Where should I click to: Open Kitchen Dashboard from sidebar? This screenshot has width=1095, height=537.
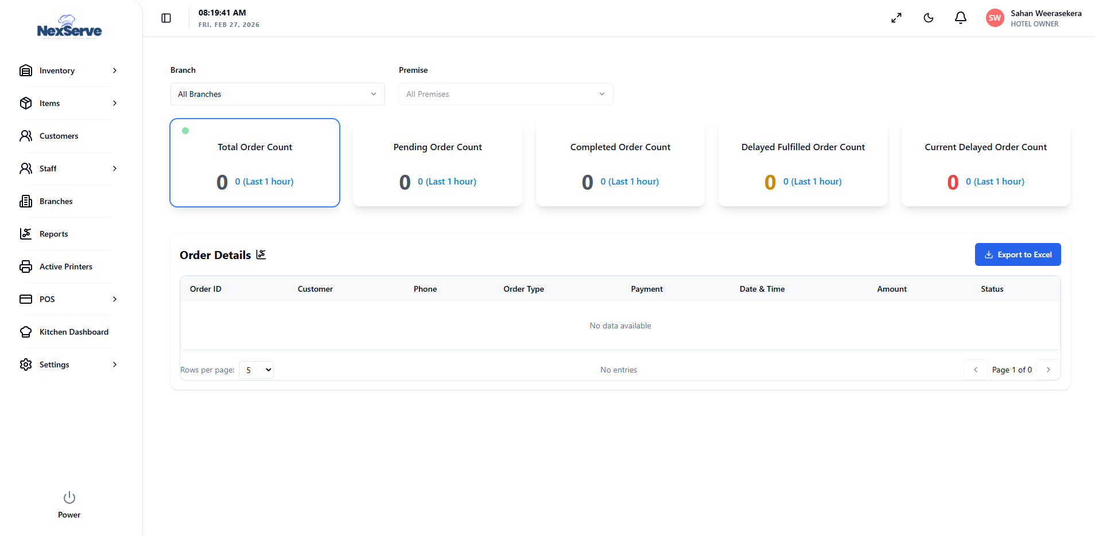pos(73,332)
